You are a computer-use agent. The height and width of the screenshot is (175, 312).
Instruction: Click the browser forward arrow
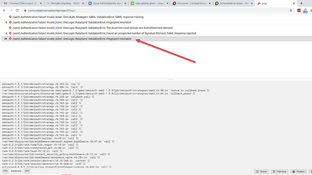coord(11,10)
